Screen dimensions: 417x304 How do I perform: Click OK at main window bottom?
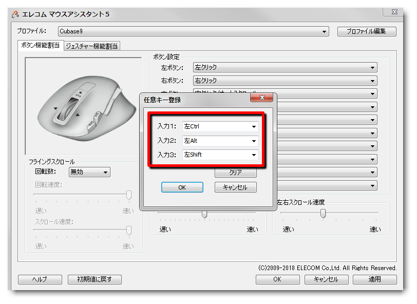tap(277, 279)
